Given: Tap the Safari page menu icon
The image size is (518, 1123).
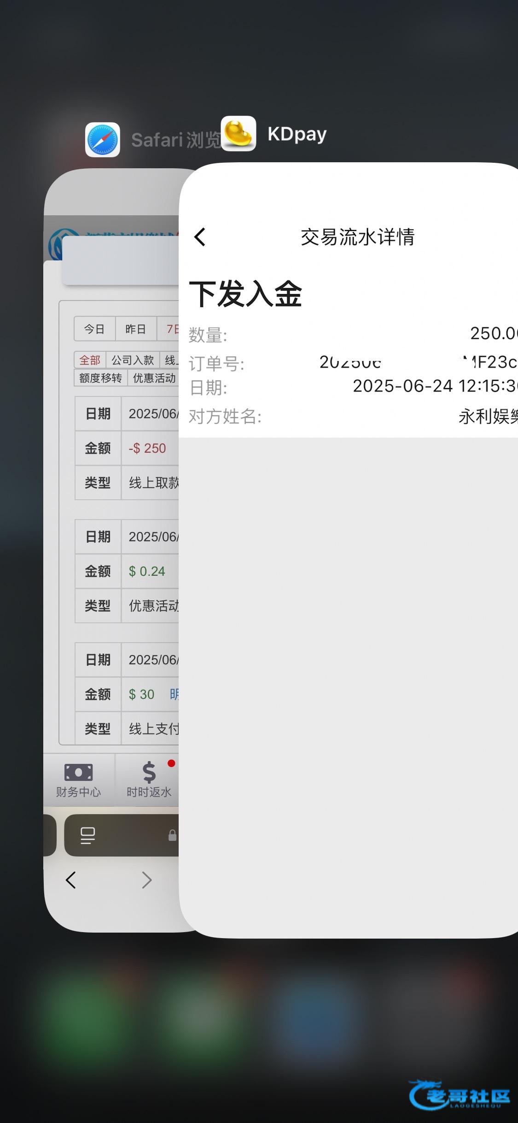Looking at the screenshot, I should click(87, 835).
